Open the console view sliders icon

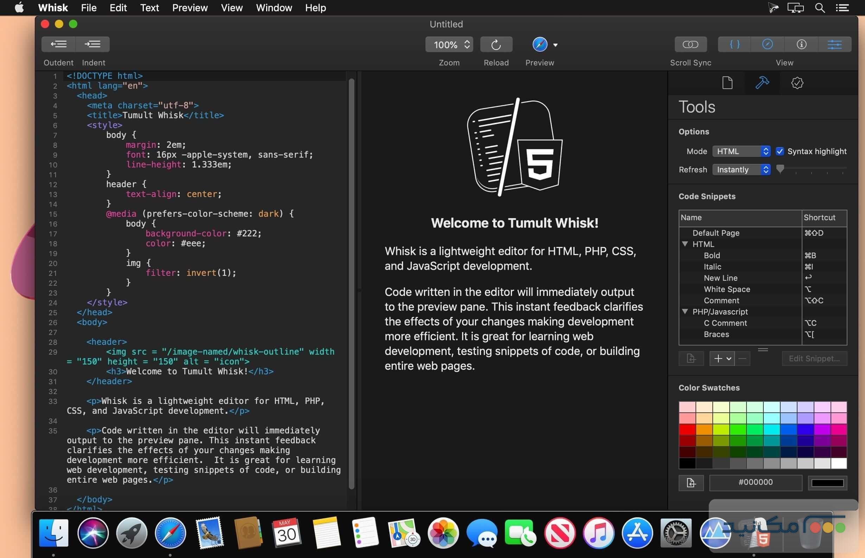click(x=835, y=44)
